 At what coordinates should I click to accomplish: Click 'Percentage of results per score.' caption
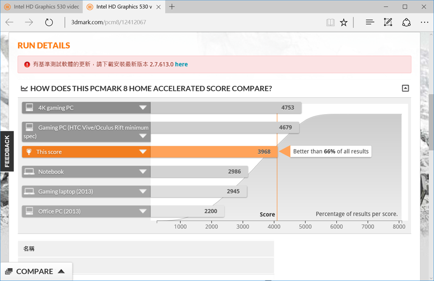pyautogui.click(x=356, y=214)
